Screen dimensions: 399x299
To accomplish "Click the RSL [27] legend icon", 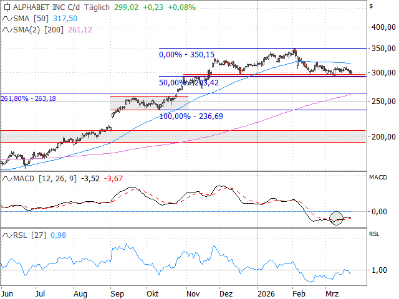I will pos(7,235).
